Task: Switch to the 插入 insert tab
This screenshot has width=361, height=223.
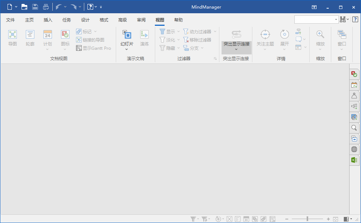Action: tap(48, 20)
